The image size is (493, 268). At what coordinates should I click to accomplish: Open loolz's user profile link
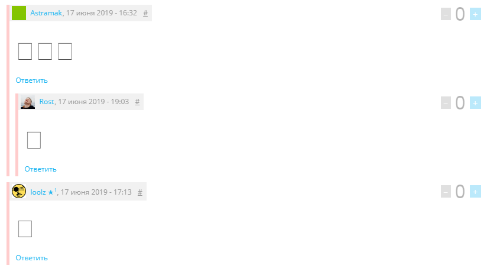pos(38,192)
